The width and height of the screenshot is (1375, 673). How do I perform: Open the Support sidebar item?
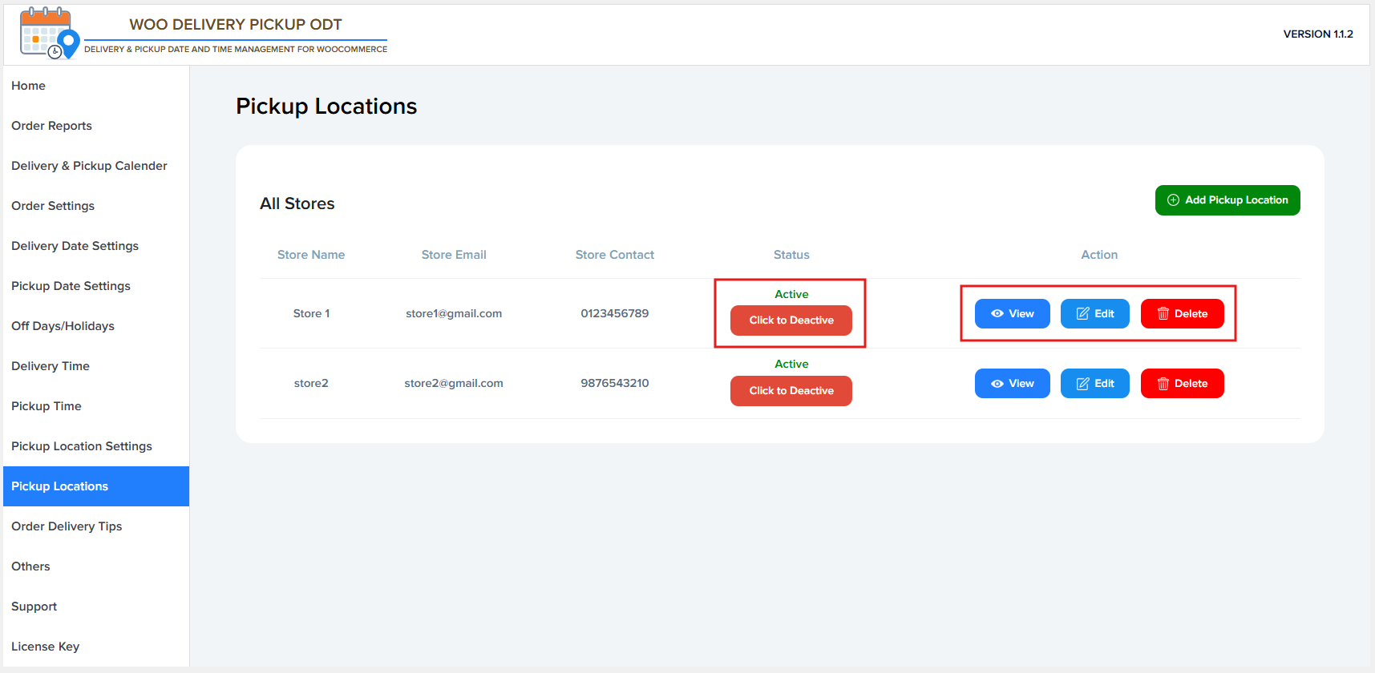pos(34,607)
